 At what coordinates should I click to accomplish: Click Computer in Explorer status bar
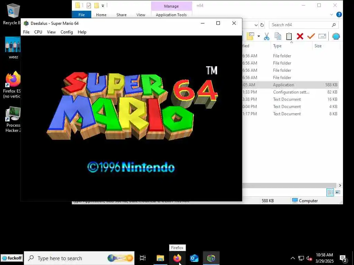tap(305, 200)
